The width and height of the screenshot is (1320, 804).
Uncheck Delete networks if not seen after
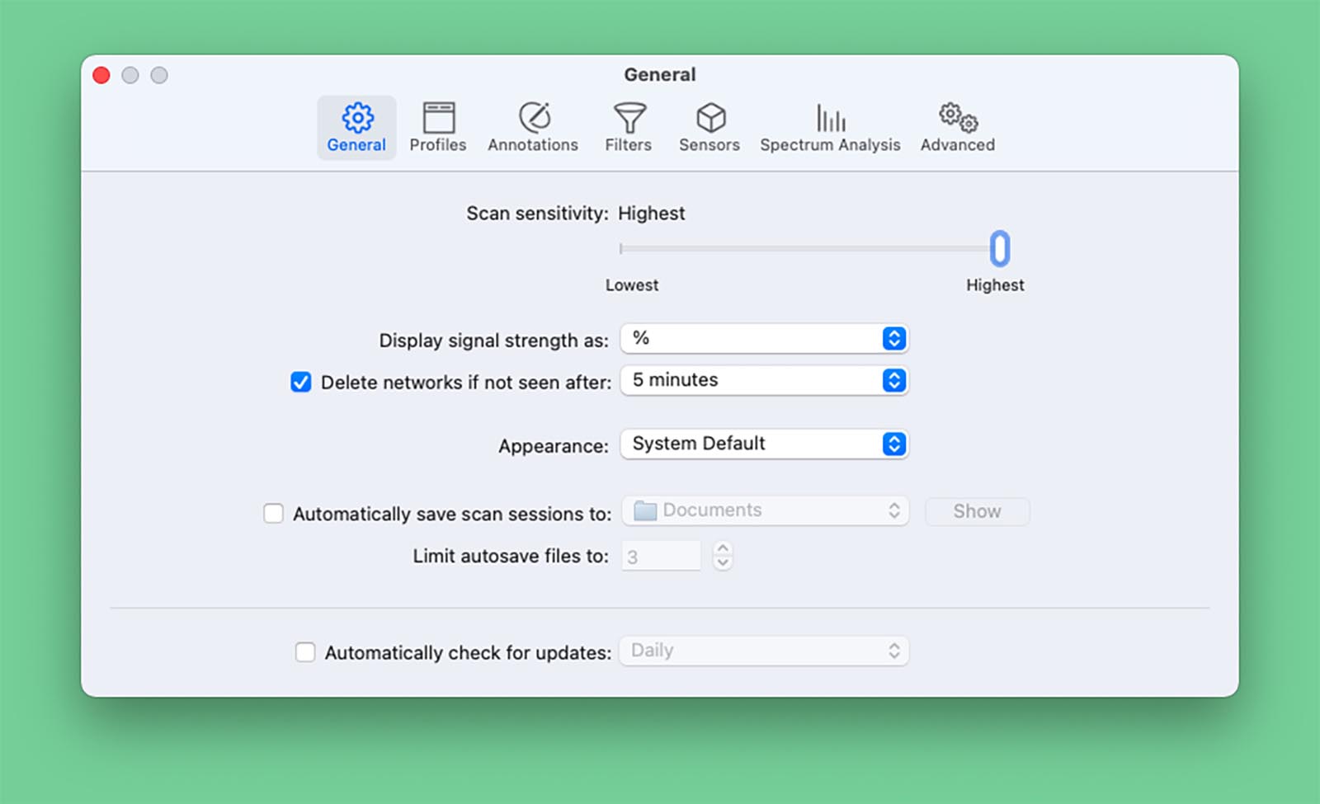click(301, 382)
